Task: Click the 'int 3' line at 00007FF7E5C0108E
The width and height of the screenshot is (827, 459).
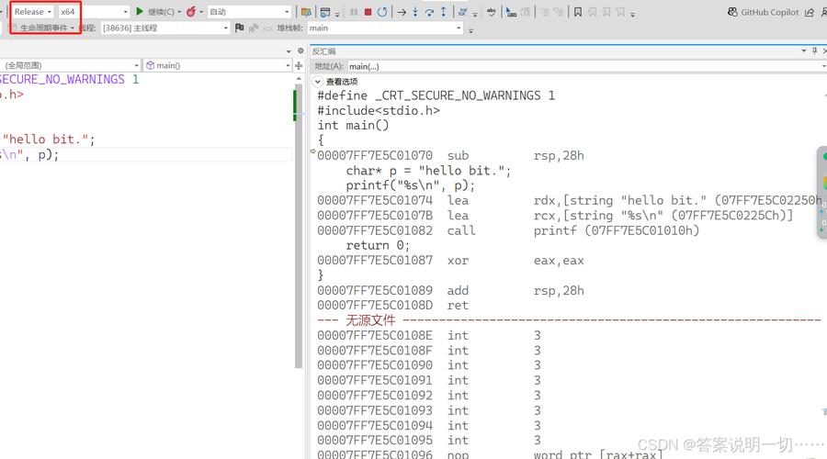Action: [x=429, y=335]
